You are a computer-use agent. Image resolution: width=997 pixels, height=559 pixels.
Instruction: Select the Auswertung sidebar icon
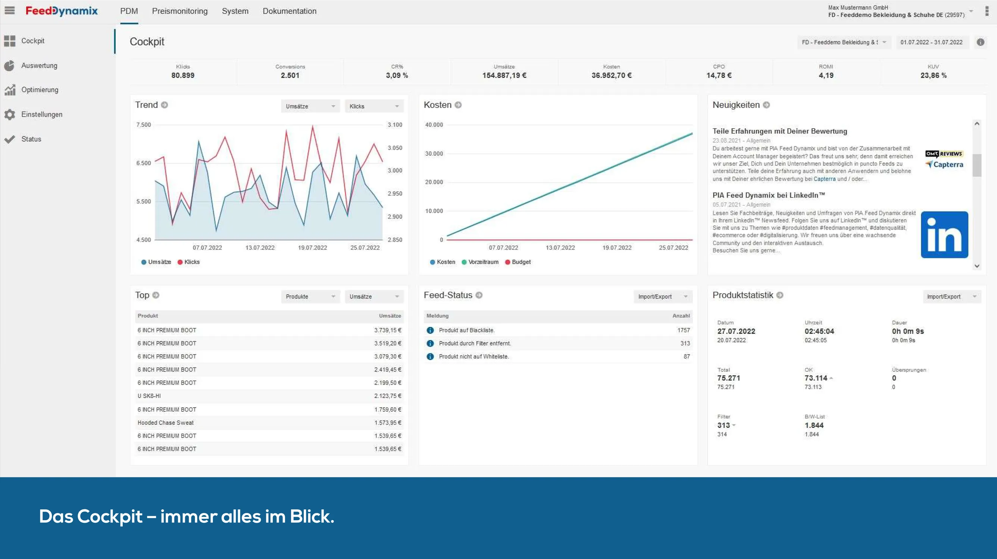pyautogui.click(x=10, y=65)
